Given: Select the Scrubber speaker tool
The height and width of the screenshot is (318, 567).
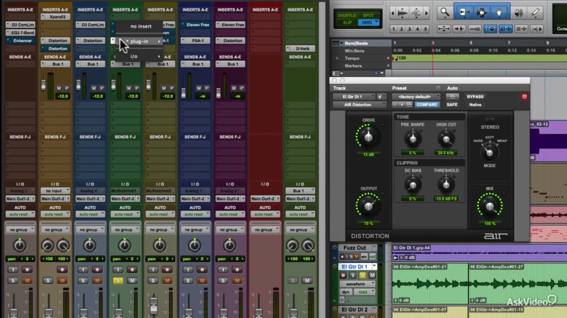Looking at the screenshot, I should pos(518,13).
